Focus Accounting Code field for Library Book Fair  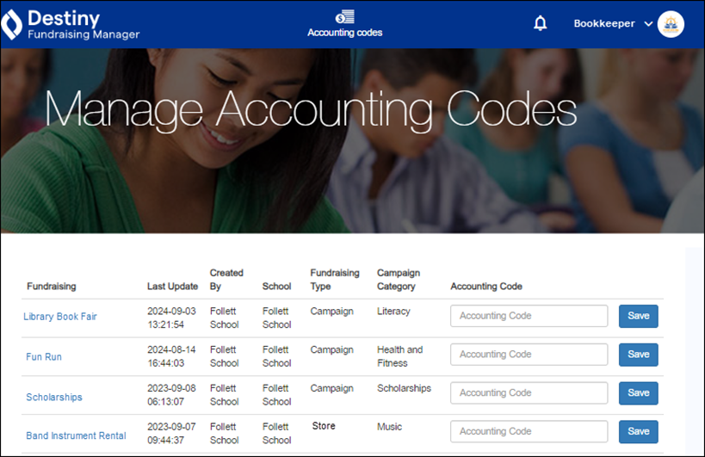click(x=529, y=316)
